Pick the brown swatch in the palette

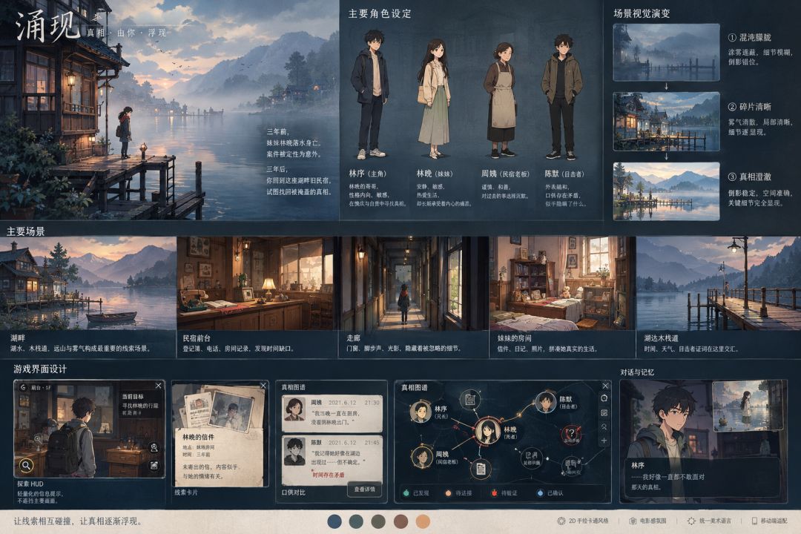point(400,521)
